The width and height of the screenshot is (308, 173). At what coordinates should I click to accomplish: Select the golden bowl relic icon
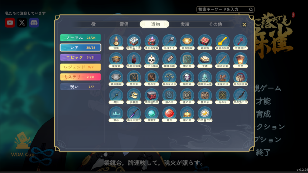(x=187, y=41)
